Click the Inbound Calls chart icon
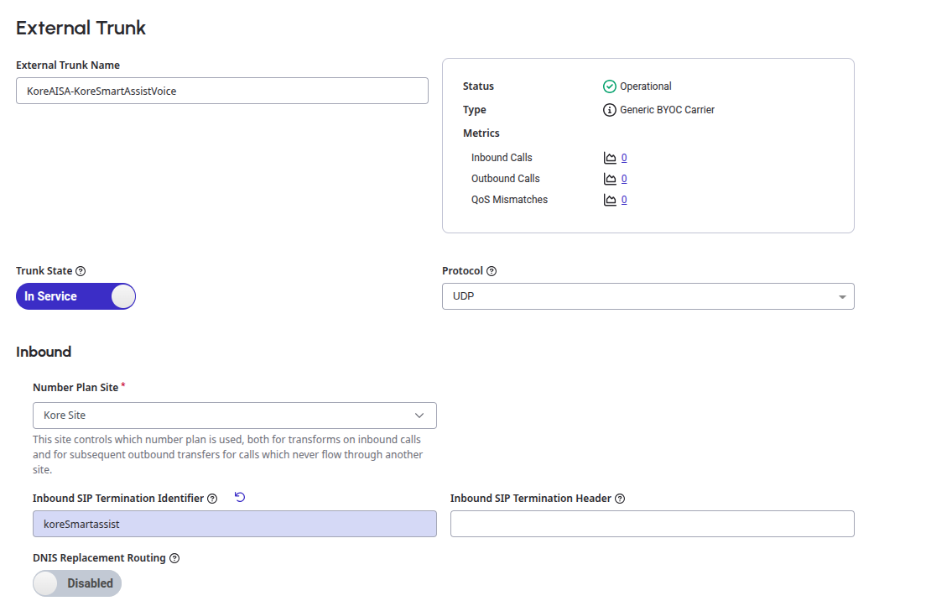This screenshot has width=926, height=601. 610,158
